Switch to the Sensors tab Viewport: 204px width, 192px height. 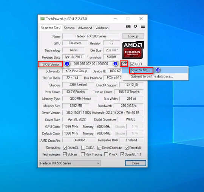click(69, 28)
